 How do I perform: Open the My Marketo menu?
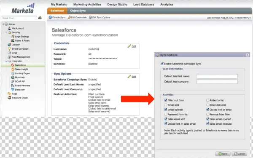point(59,5)
